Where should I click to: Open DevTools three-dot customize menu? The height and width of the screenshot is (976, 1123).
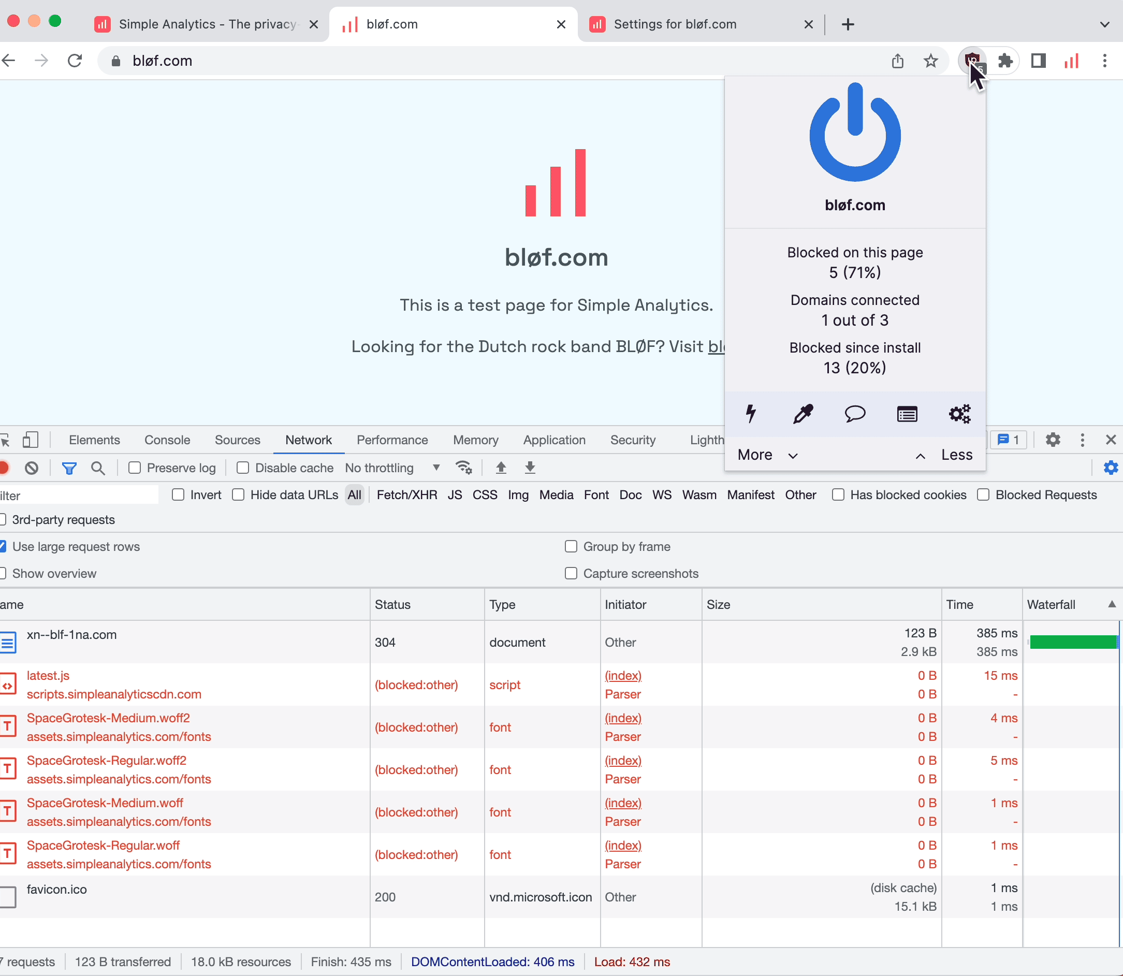[1082, 440]
